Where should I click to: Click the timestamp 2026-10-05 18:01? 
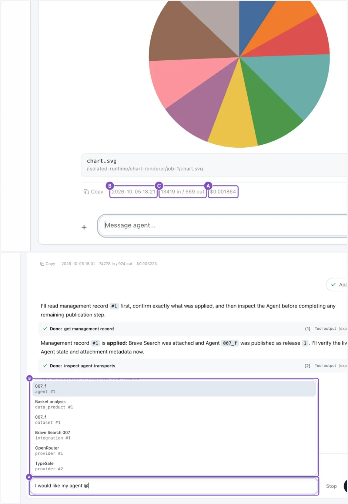click(78, 264)
